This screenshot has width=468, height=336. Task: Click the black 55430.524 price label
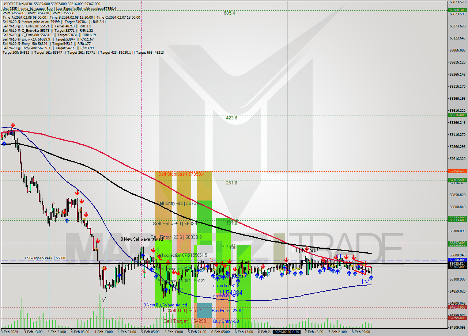457,264
